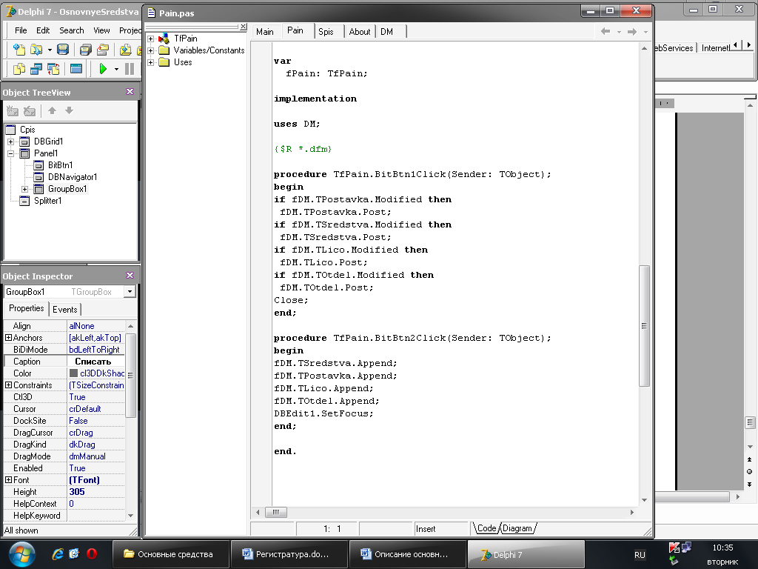The width and height of the screenshot is (758, 569).
Task: Click the View Form toolbar icon
Action: 36,69
